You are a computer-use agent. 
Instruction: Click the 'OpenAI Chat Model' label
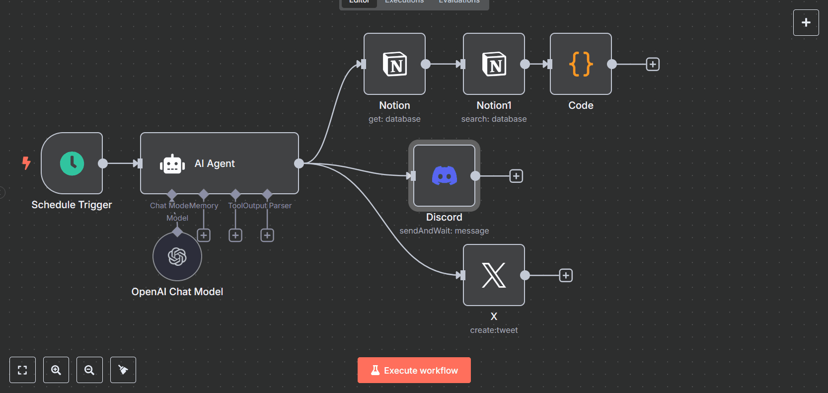click(177, 292)
